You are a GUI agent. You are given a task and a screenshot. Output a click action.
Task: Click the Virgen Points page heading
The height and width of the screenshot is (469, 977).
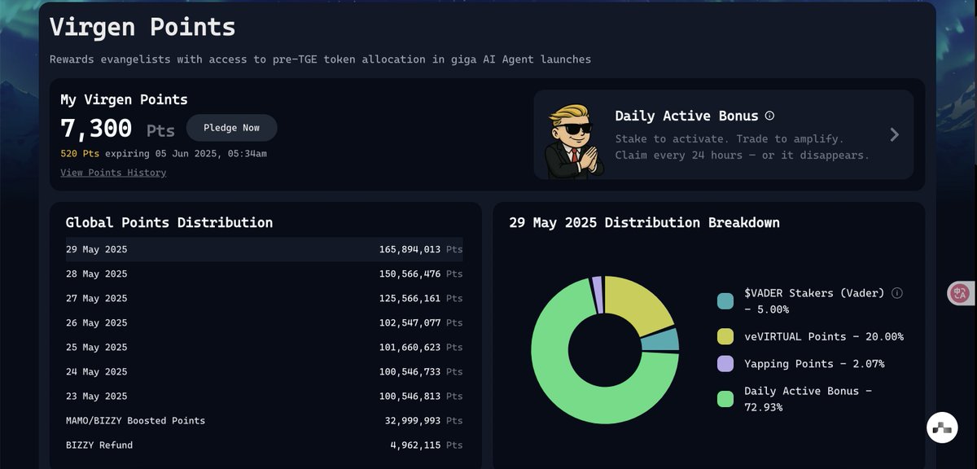(142, 27)
